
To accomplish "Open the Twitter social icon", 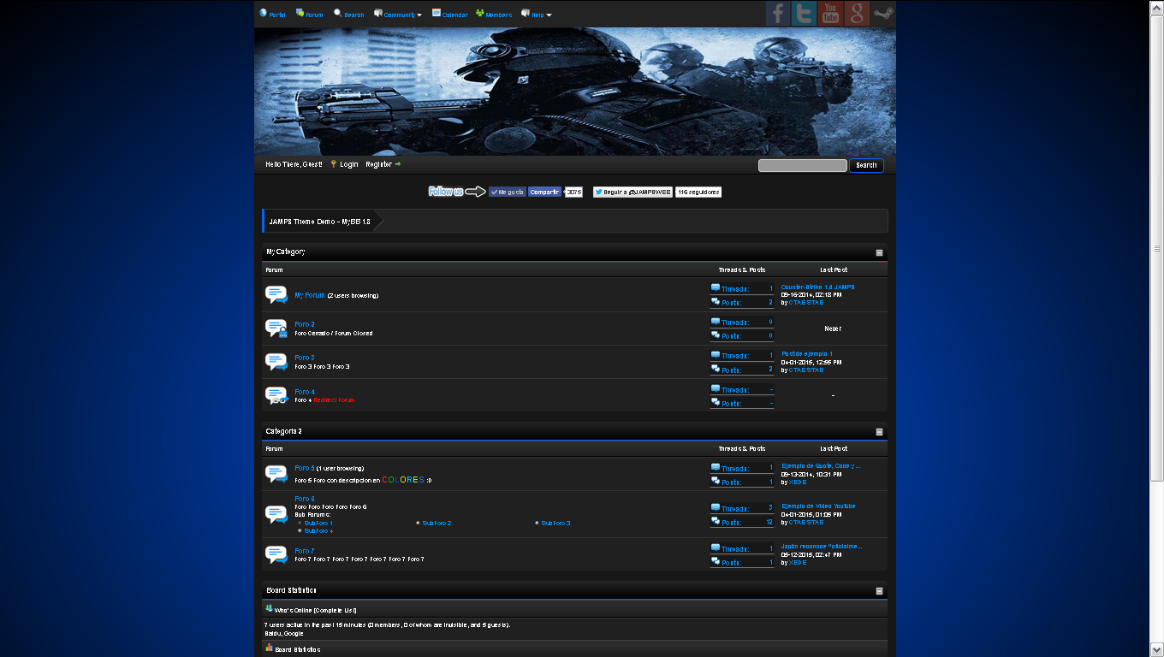I will pyautogui.click(x=804, y=14).
